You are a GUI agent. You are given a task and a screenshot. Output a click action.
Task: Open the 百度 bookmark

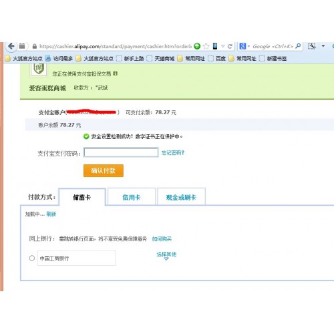click(217, 59)
